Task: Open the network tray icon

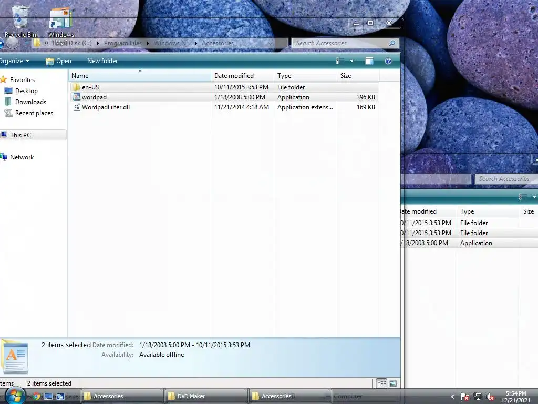Action: (477, 397)
